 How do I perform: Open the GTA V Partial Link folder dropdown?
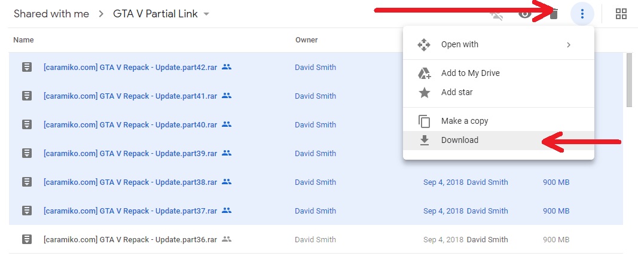[206, 14]
